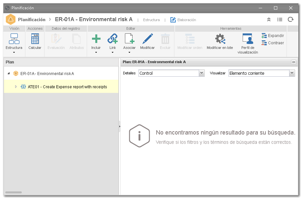Click the Elaboración edit-document icon

[173, 20]
